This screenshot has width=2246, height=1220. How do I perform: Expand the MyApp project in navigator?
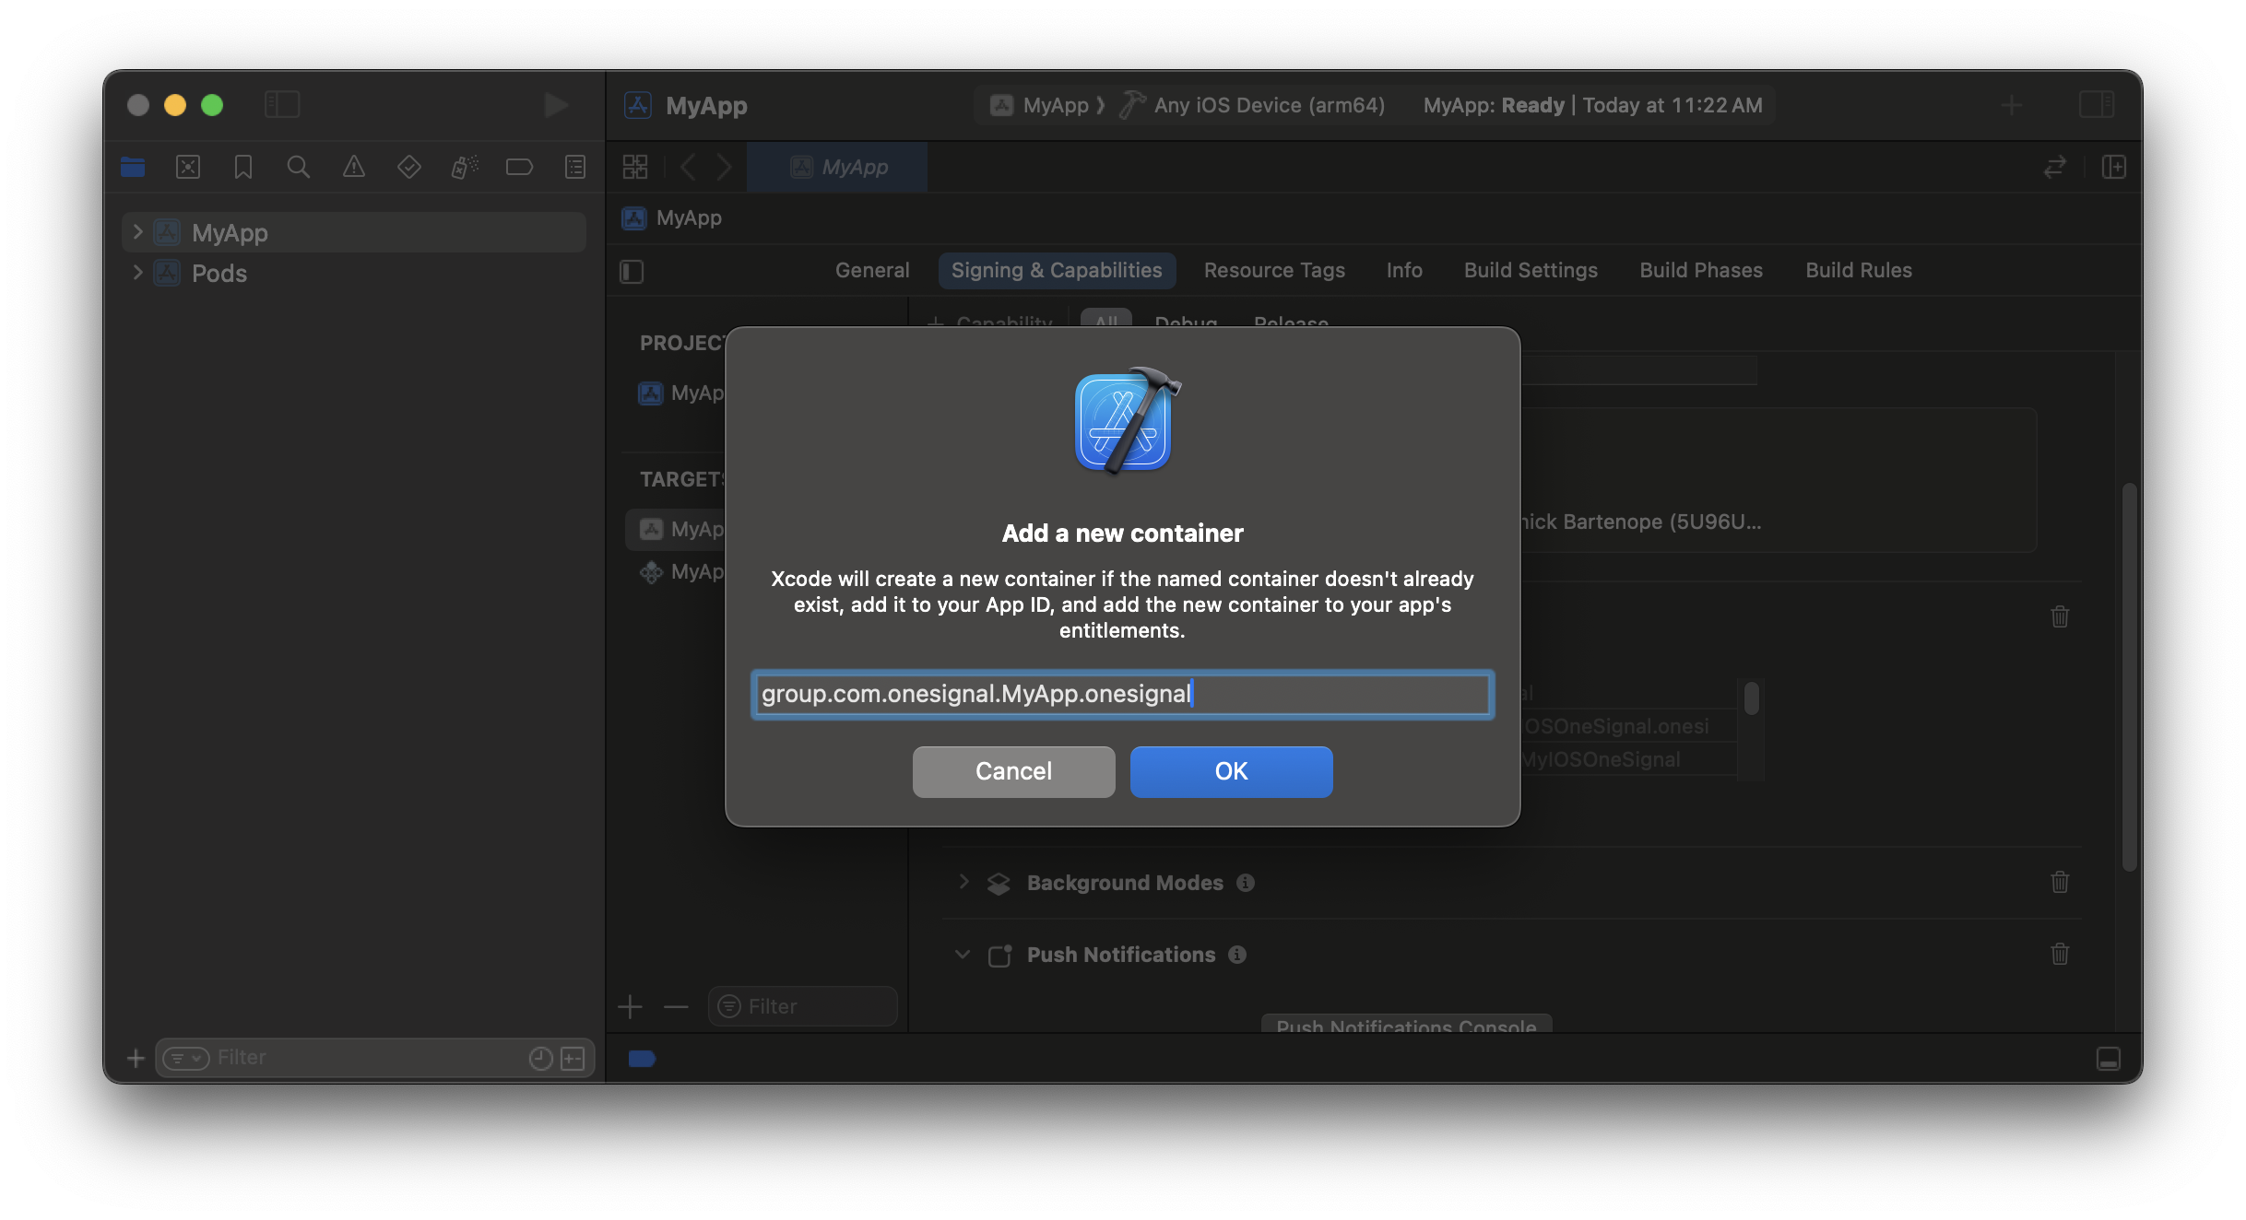[x=137, y=231]
